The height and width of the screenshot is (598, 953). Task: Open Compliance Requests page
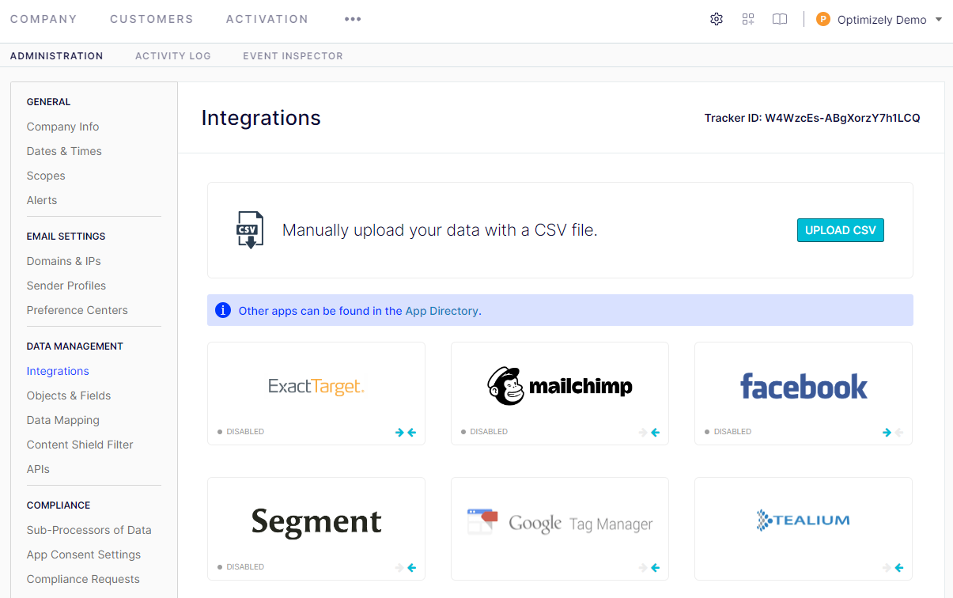[83, 579]
